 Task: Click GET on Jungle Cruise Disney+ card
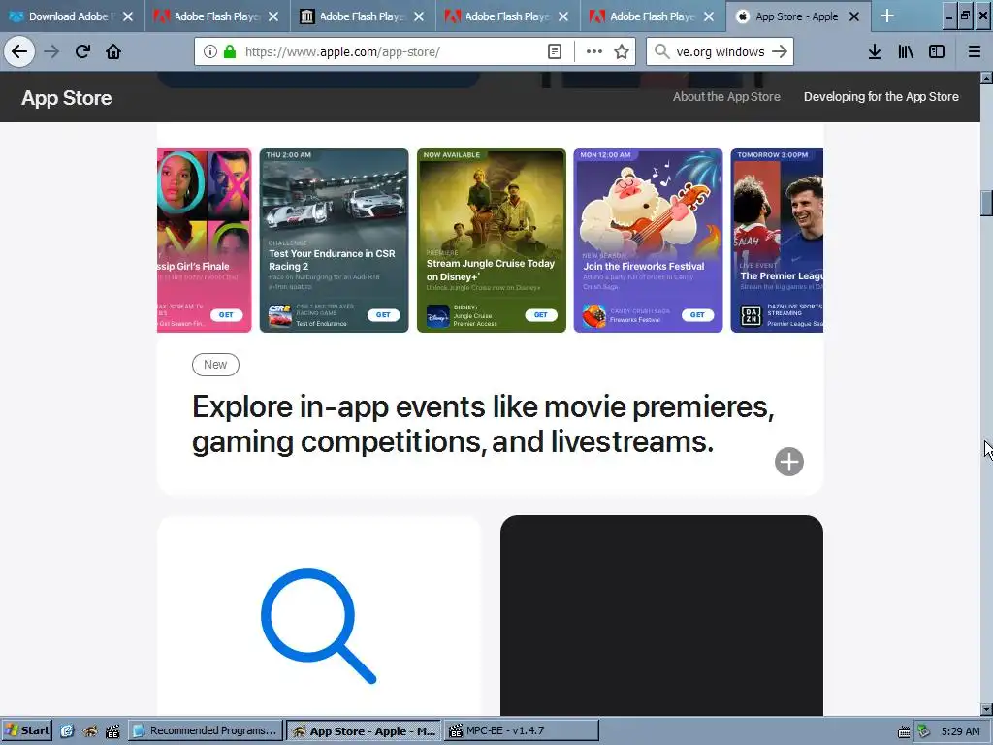(540, 315)
